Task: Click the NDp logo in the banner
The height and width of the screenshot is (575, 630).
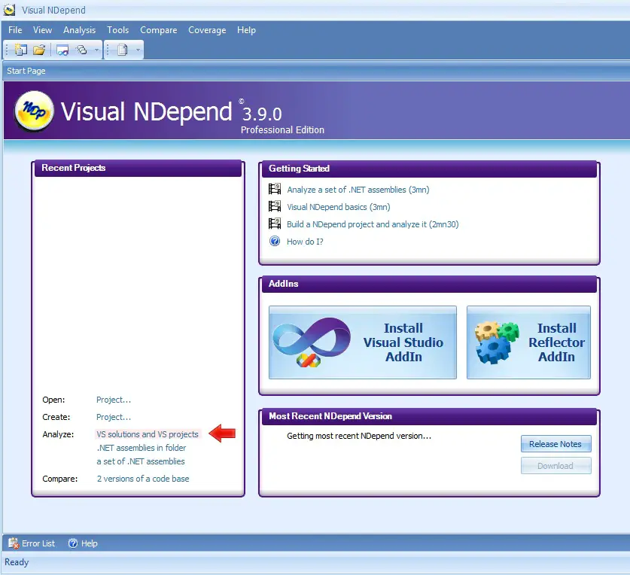Action: pyautogui.click(x=34, y=111)
